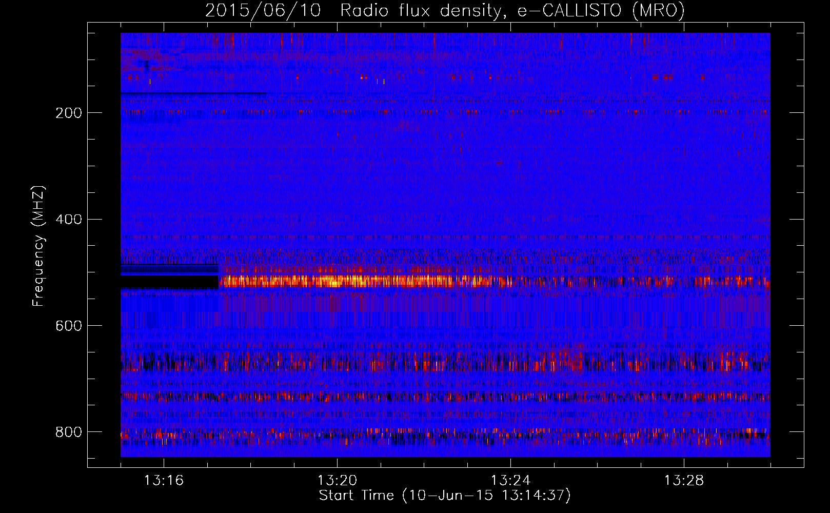The height and width of the screenshot is (513, 830).
Task: Click the 400 frequency tick label
Action: [69, 220]
